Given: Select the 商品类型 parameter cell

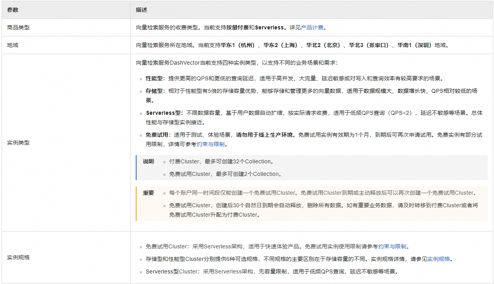Looking at the screenshot, I should tap(18, 27).
